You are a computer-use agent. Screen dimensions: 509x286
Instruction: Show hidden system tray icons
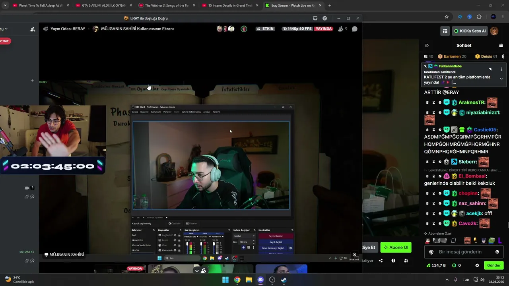pyautogui.click(x=447, y=280)
